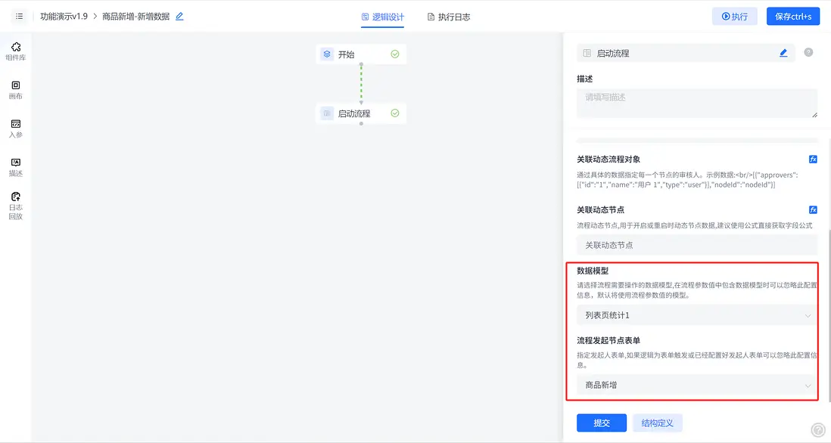The height and width of the screenshot is (443, 831).
Task: Click the fx icon beside 关联动态流程对象
Action: pos(813,159)
